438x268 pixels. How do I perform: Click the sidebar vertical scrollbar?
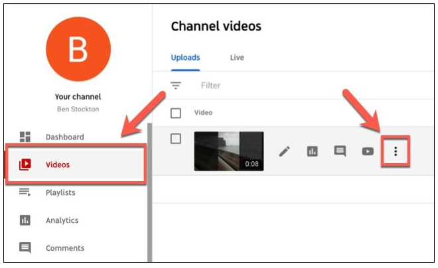pos(150,192)
